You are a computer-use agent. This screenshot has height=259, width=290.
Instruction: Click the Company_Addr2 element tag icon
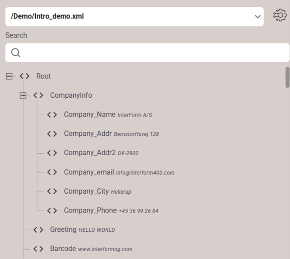point(52,153)
